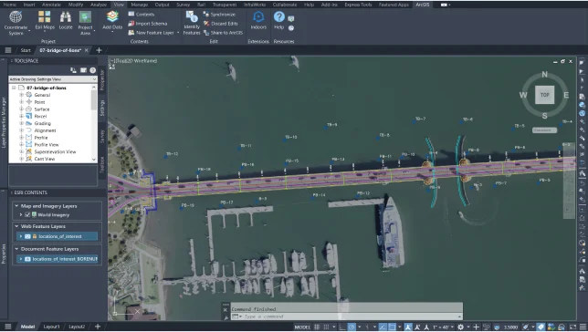Switch to the Layout2 tab

[x=77, y=327]
